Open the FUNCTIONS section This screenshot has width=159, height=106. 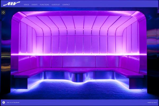45,5
